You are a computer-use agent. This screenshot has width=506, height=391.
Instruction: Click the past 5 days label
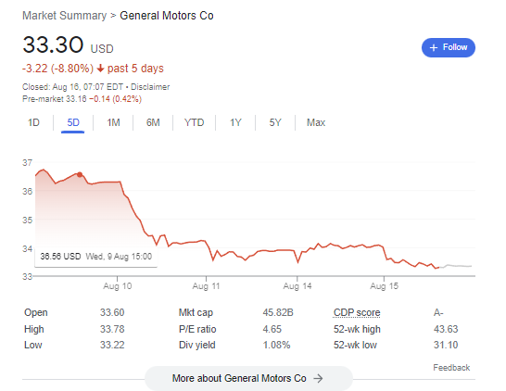click(135, 69)
